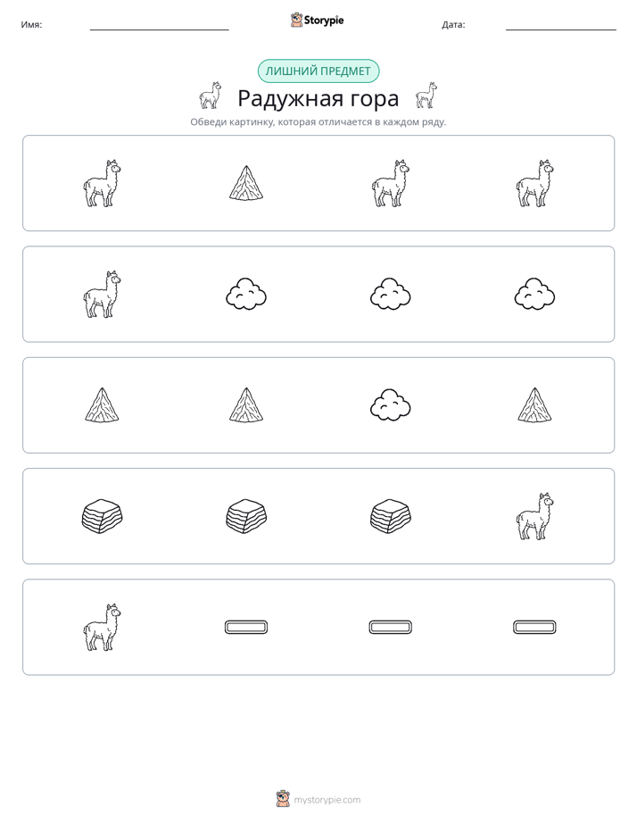Viewport: 637px width, 825px height.
Task: Click the ЛИШНИЙ ПРЕДМЕТ badge
Action: pyautogui.click(x=318, y=71)
